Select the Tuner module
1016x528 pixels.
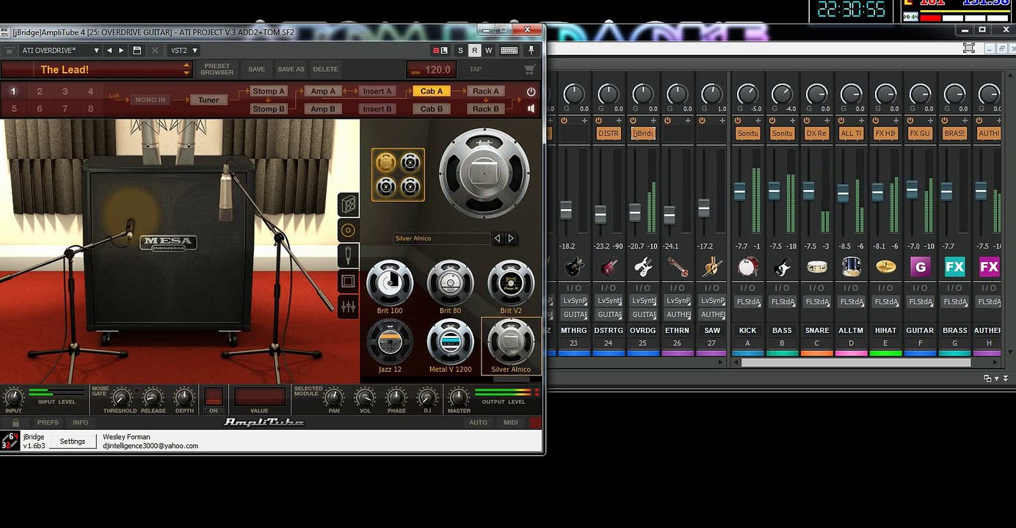(208, 100)
